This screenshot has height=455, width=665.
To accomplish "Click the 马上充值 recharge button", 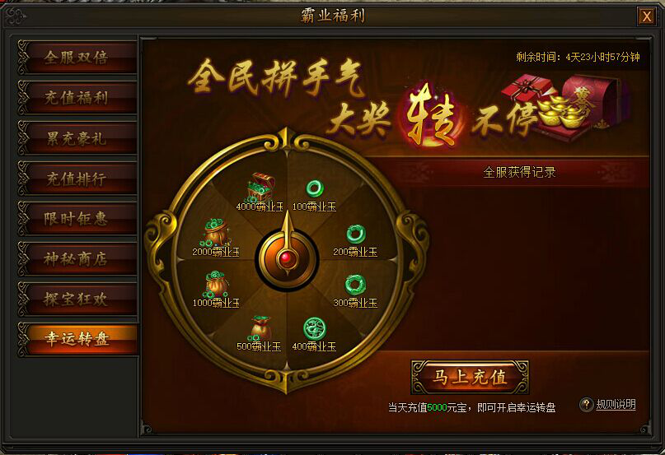I will click(470, 377).
